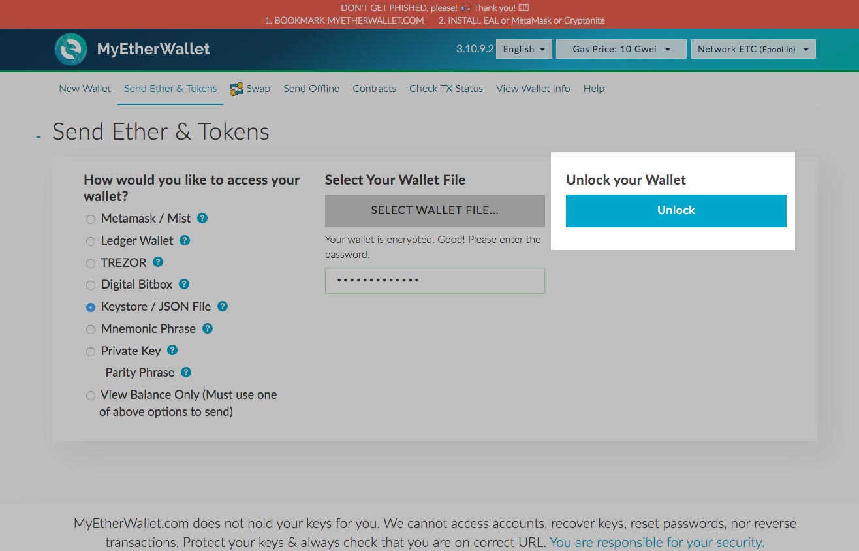Select the Metamask / Mist radio option
The height and width of the screenshot is (551, 859).
[x=91, y=219]
